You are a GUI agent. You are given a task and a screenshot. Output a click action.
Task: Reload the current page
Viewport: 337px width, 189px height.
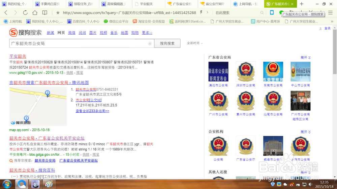pyautogui.click(x=25, y=13)
